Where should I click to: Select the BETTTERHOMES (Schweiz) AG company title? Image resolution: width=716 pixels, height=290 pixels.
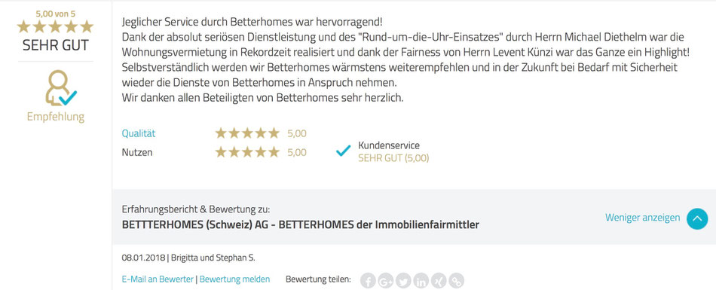pyautogui.click(x=301, y=224)
